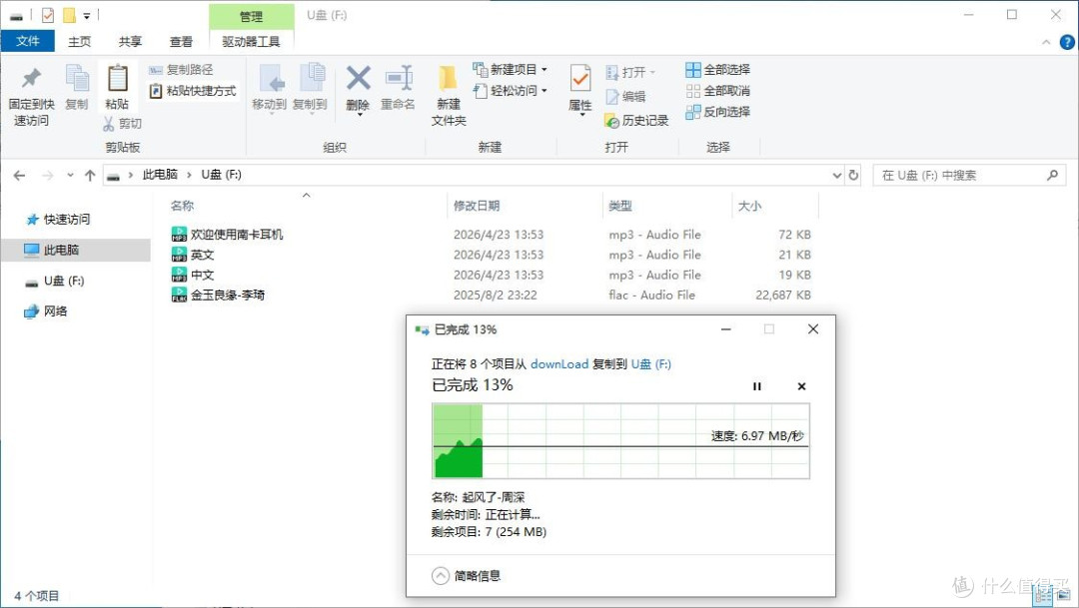Click Properties icon in quick access toolbar
1079x608 pixels.
pos(48,15)
